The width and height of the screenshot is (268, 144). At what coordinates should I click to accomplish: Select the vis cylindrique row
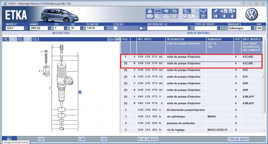191,117
